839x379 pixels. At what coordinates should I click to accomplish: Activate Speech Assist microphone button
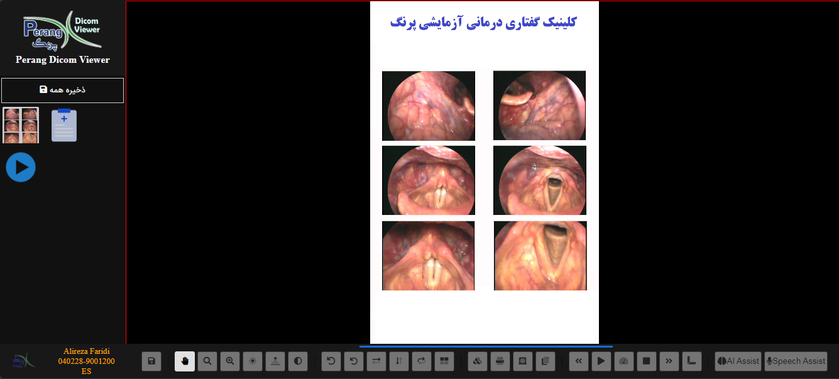click(796, 361)
